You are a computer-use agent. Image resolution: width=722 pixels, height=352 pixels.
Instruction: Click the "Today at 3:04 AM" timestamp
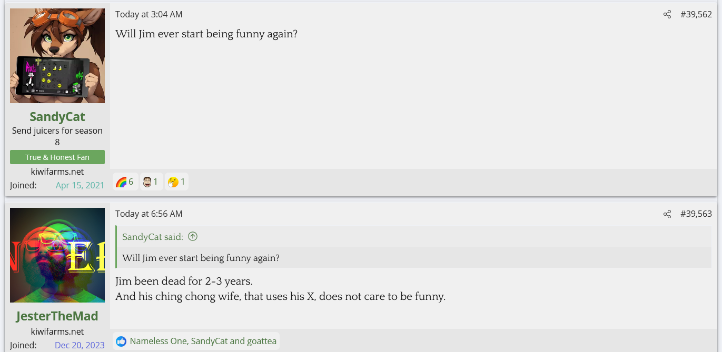pos(149,15)
